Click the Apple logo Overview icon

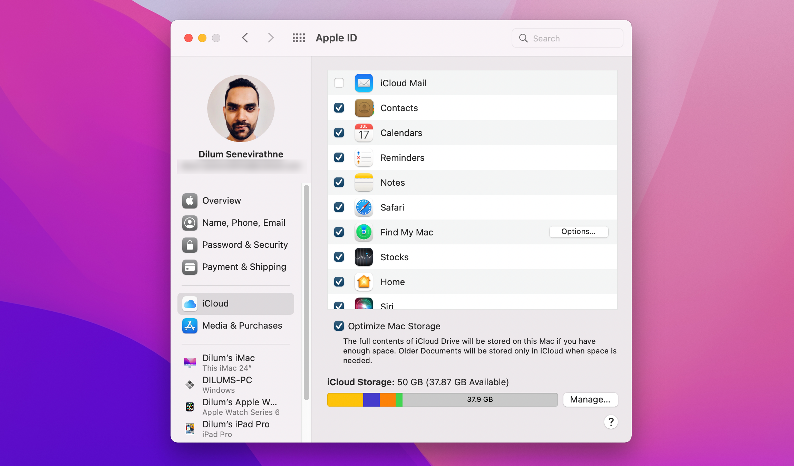(x=190, y=201)
